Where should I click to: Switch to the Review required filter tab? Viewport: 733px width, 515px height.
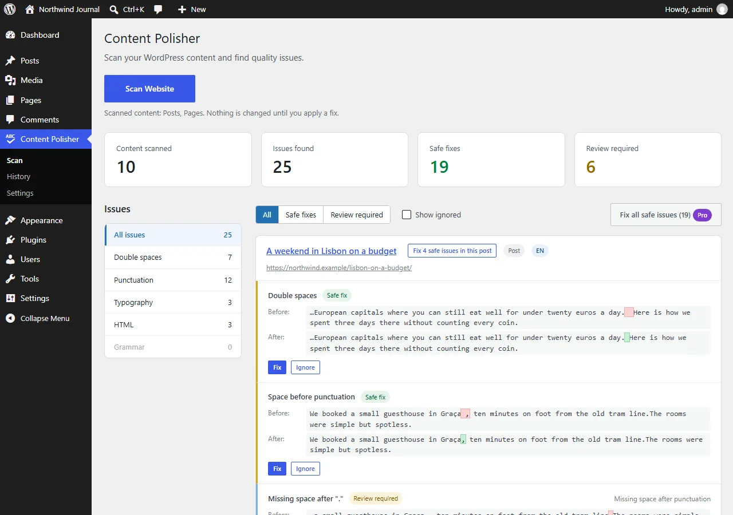click(357, 215)
